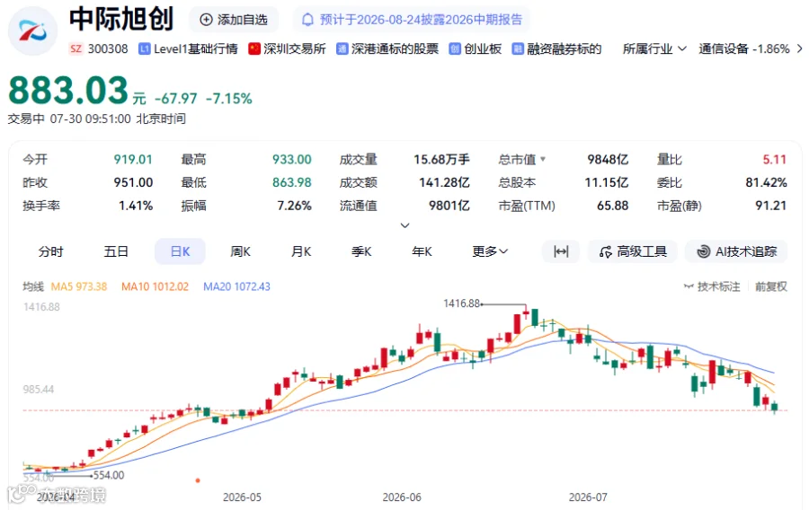
Task: Click 换手率 value 1.41%
Action: coord(136,206)
